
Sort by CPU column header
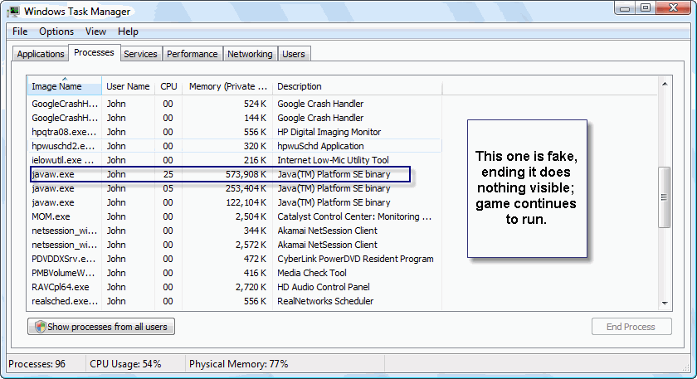point(168,86)
